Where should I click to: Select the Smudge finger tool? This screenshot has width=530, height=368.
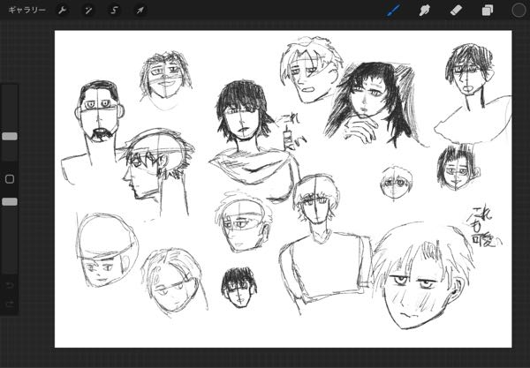425,11
